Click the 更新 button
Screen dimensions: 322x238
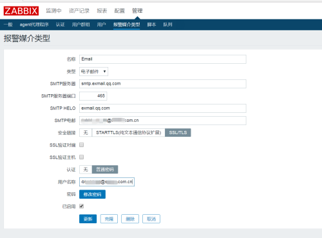pyautogui.click(x=88, y=219)
